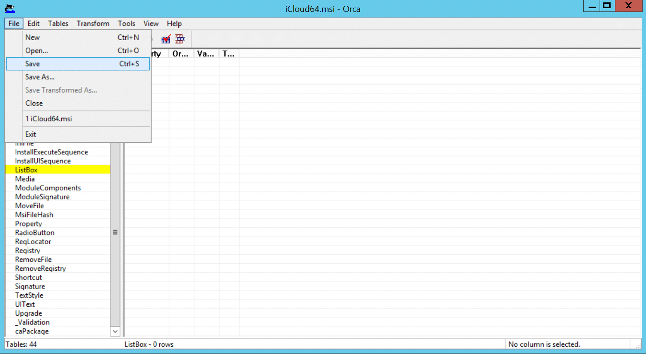Minimize the Orca window
The height and width of the screenshot is (354, 646).
coord(592,6)
